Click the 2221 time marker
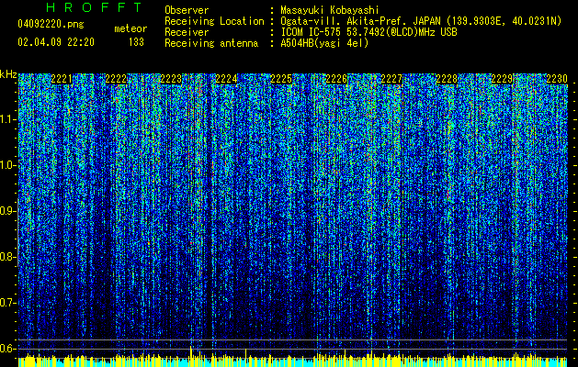Viewport: 578px width, 367px height. pos(62,79)
